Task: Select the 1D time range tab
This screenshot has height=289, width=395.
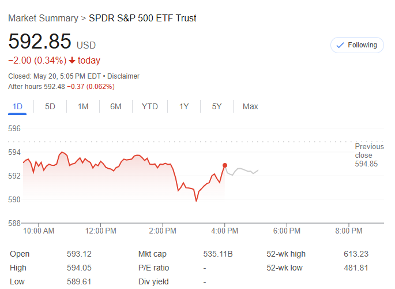Action: point(17,106)
